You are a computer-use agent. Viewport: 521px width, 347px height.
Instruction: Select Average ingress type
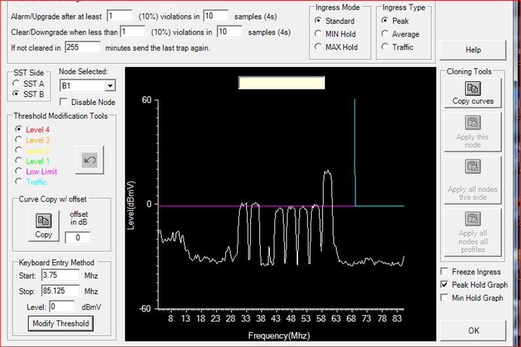coord(385,33)
